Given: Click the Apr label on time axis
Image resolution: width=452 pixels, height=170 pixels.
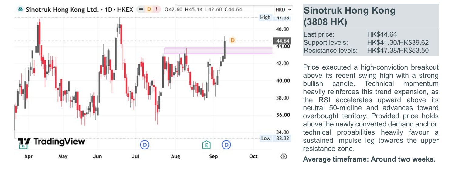Looking at the screenshot, I should pyautogui.click(x=28, y=156).
